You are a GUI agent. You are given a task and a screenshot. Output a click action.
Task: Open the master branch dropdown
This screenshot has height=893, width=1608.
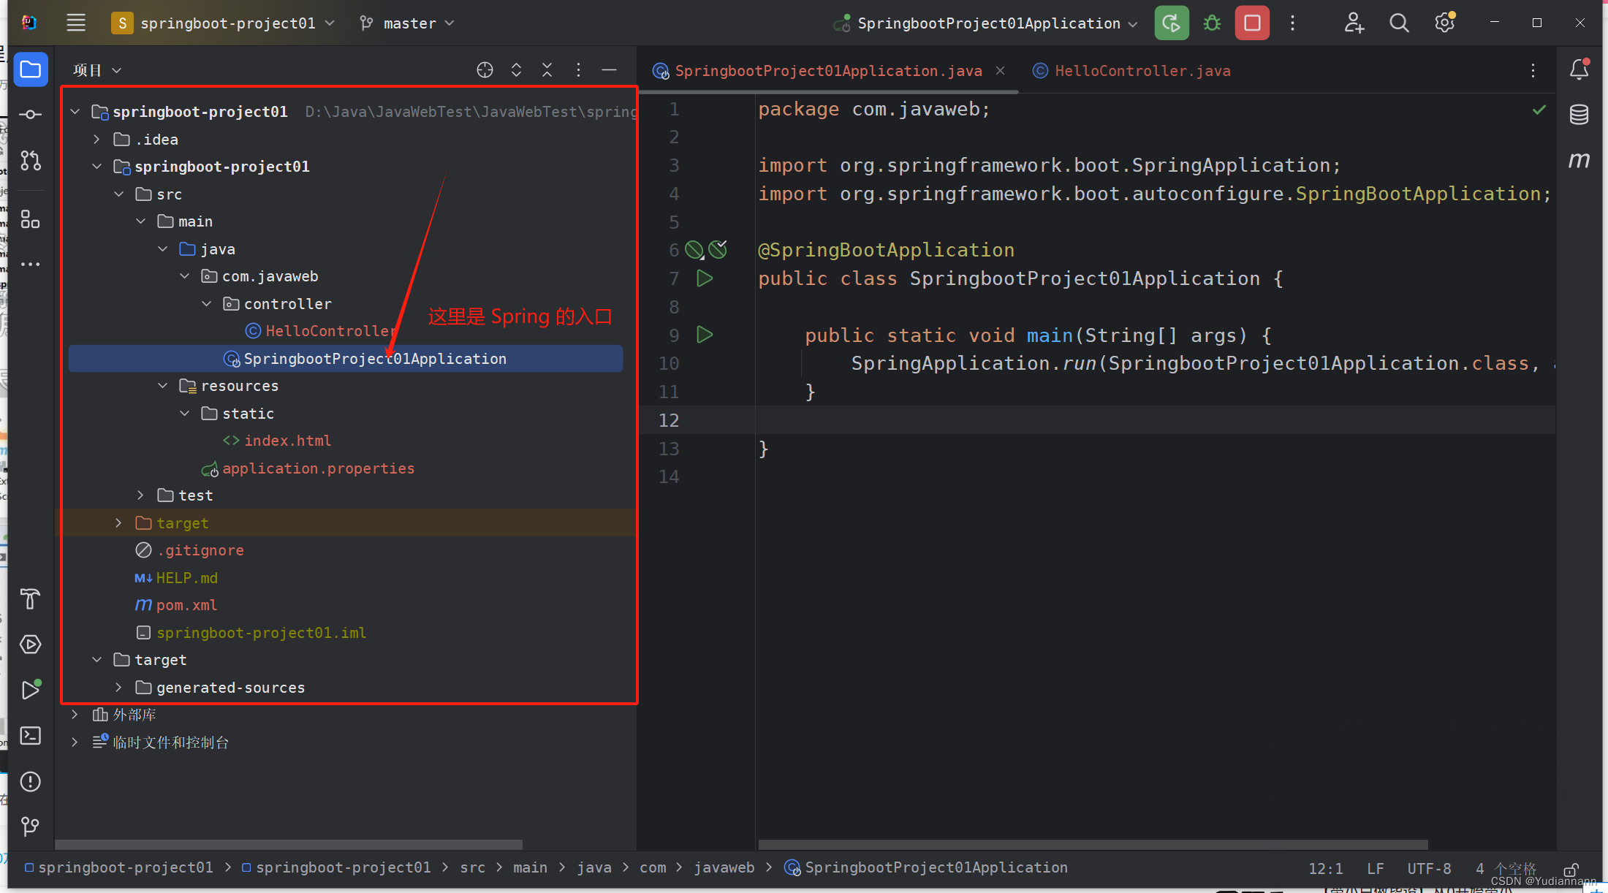407,23
